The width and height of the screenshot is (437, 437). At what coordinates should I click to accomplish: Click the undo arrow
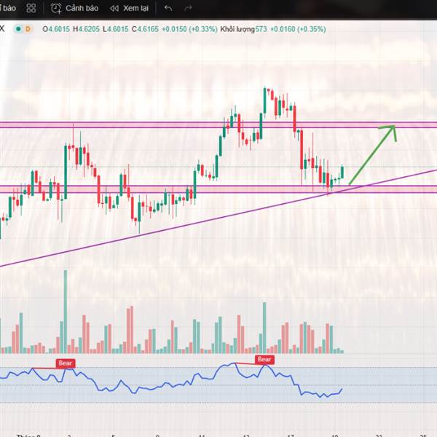point(168,8)
